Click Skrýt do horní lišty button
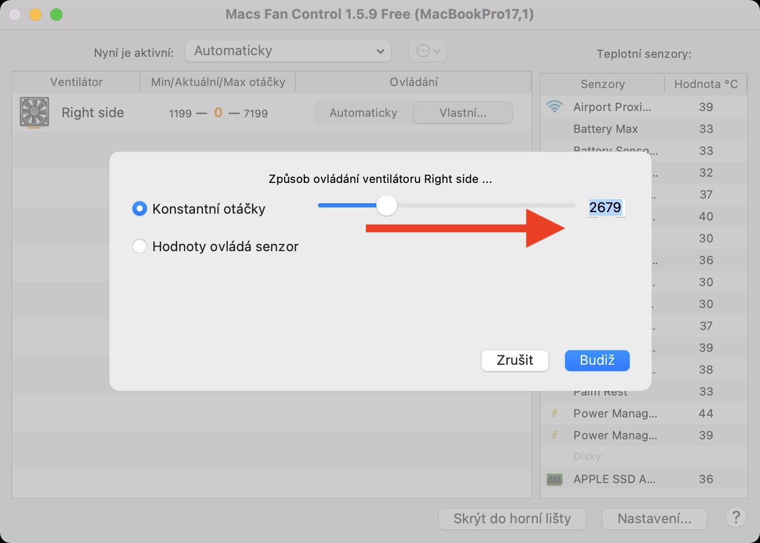Screen dimensions: 760x543 pos(512,519)
